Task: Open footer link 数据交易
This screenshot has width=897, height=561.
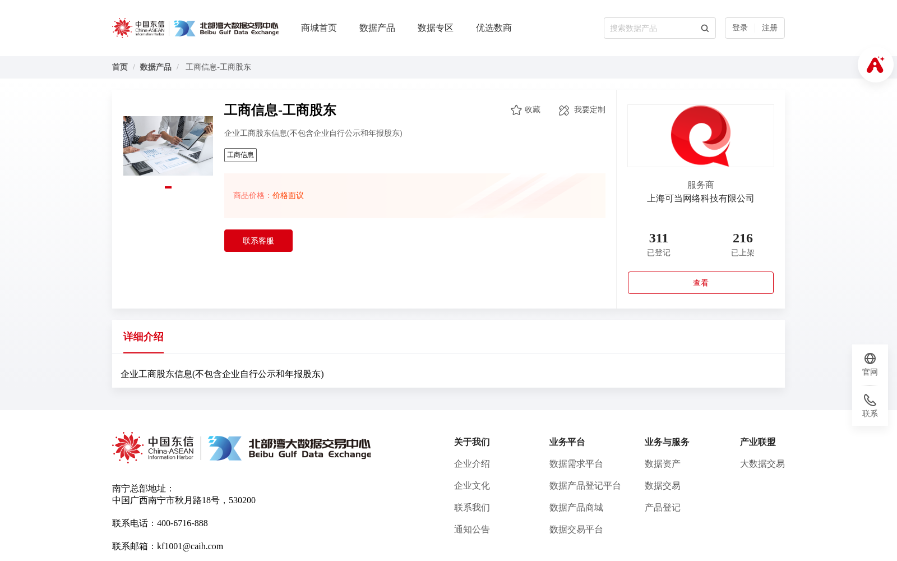Action: (x=663, y=486)
